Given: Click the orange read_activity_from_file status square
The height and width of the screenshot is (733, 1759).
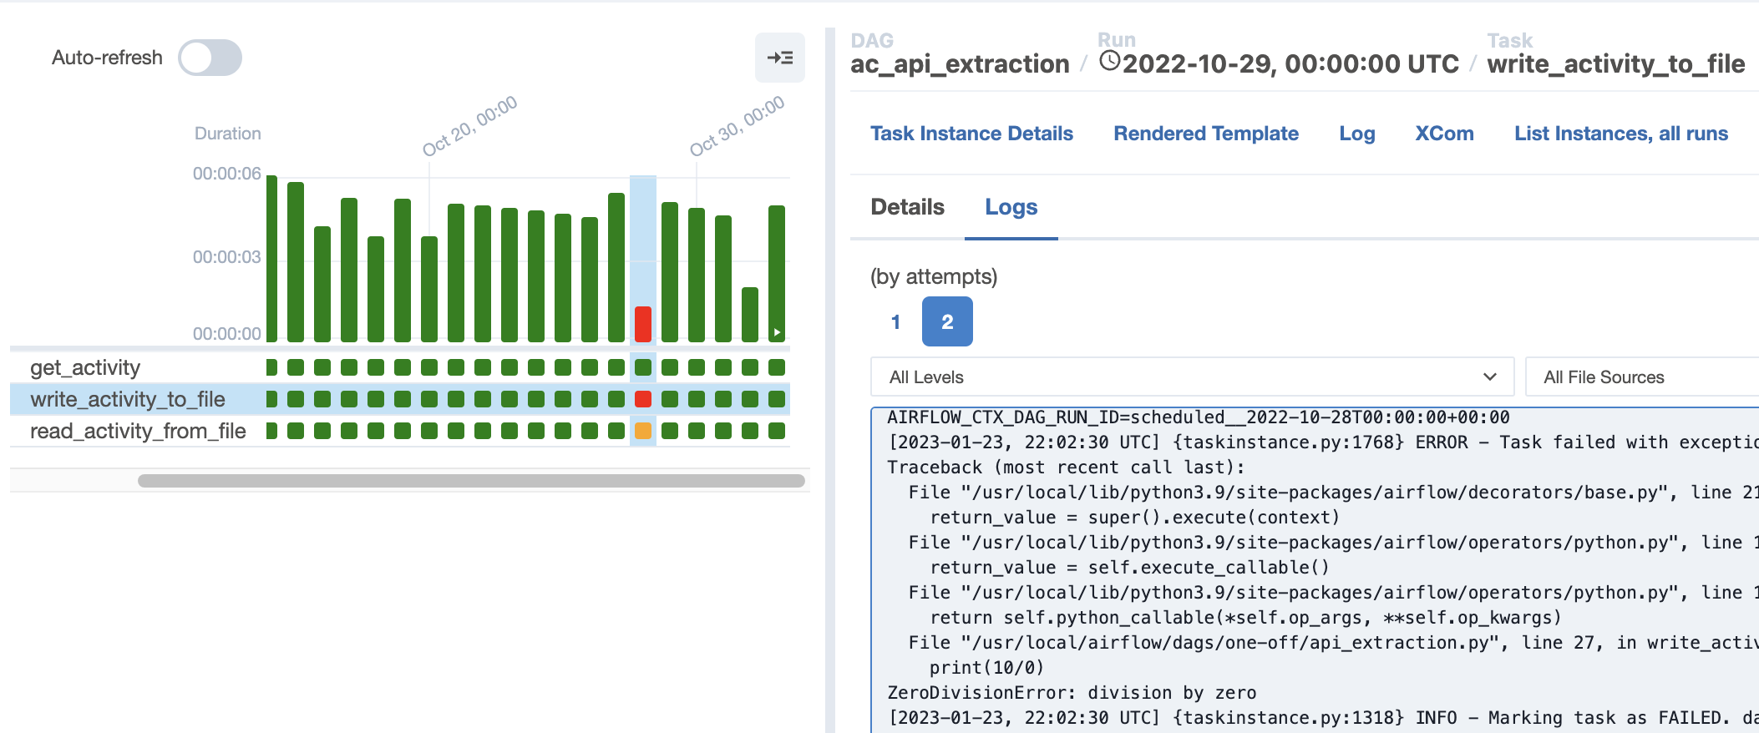Looking at the screenshot, I should coord(642,431).
